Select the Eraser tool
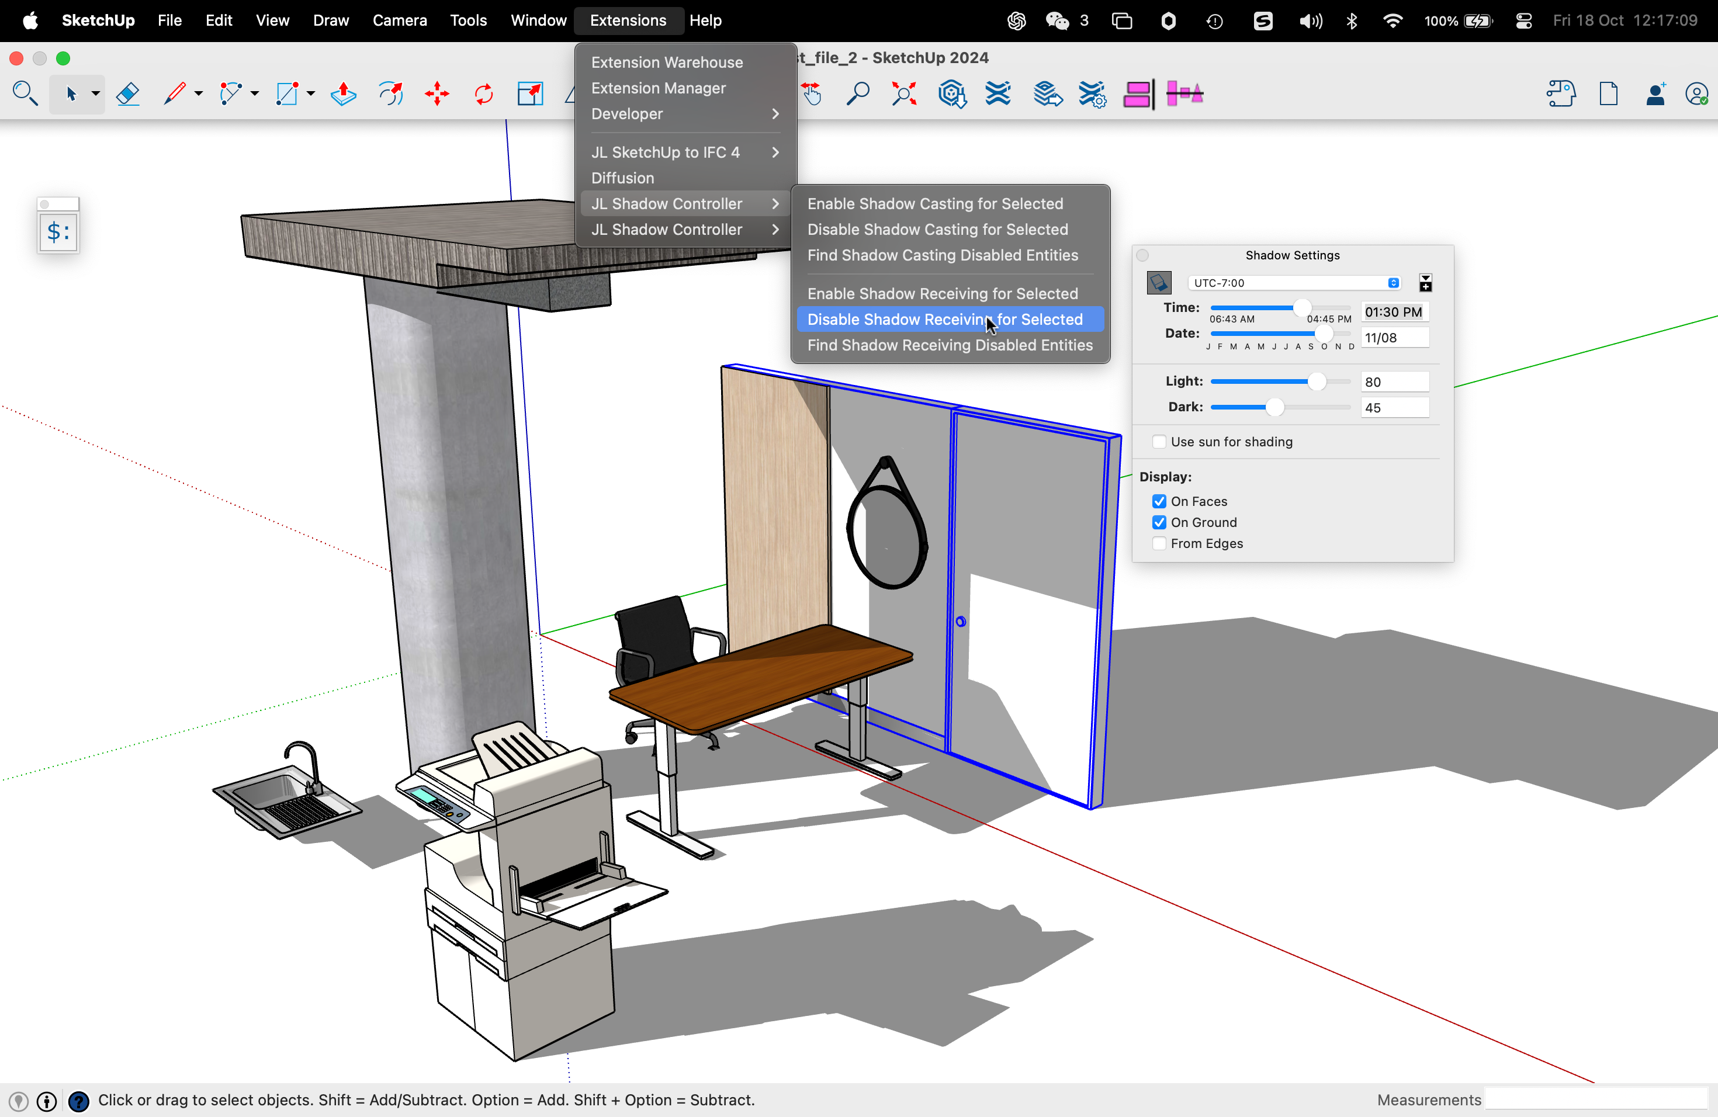This screenshot has width=1718, height=1117. click(x=128, y=94)
